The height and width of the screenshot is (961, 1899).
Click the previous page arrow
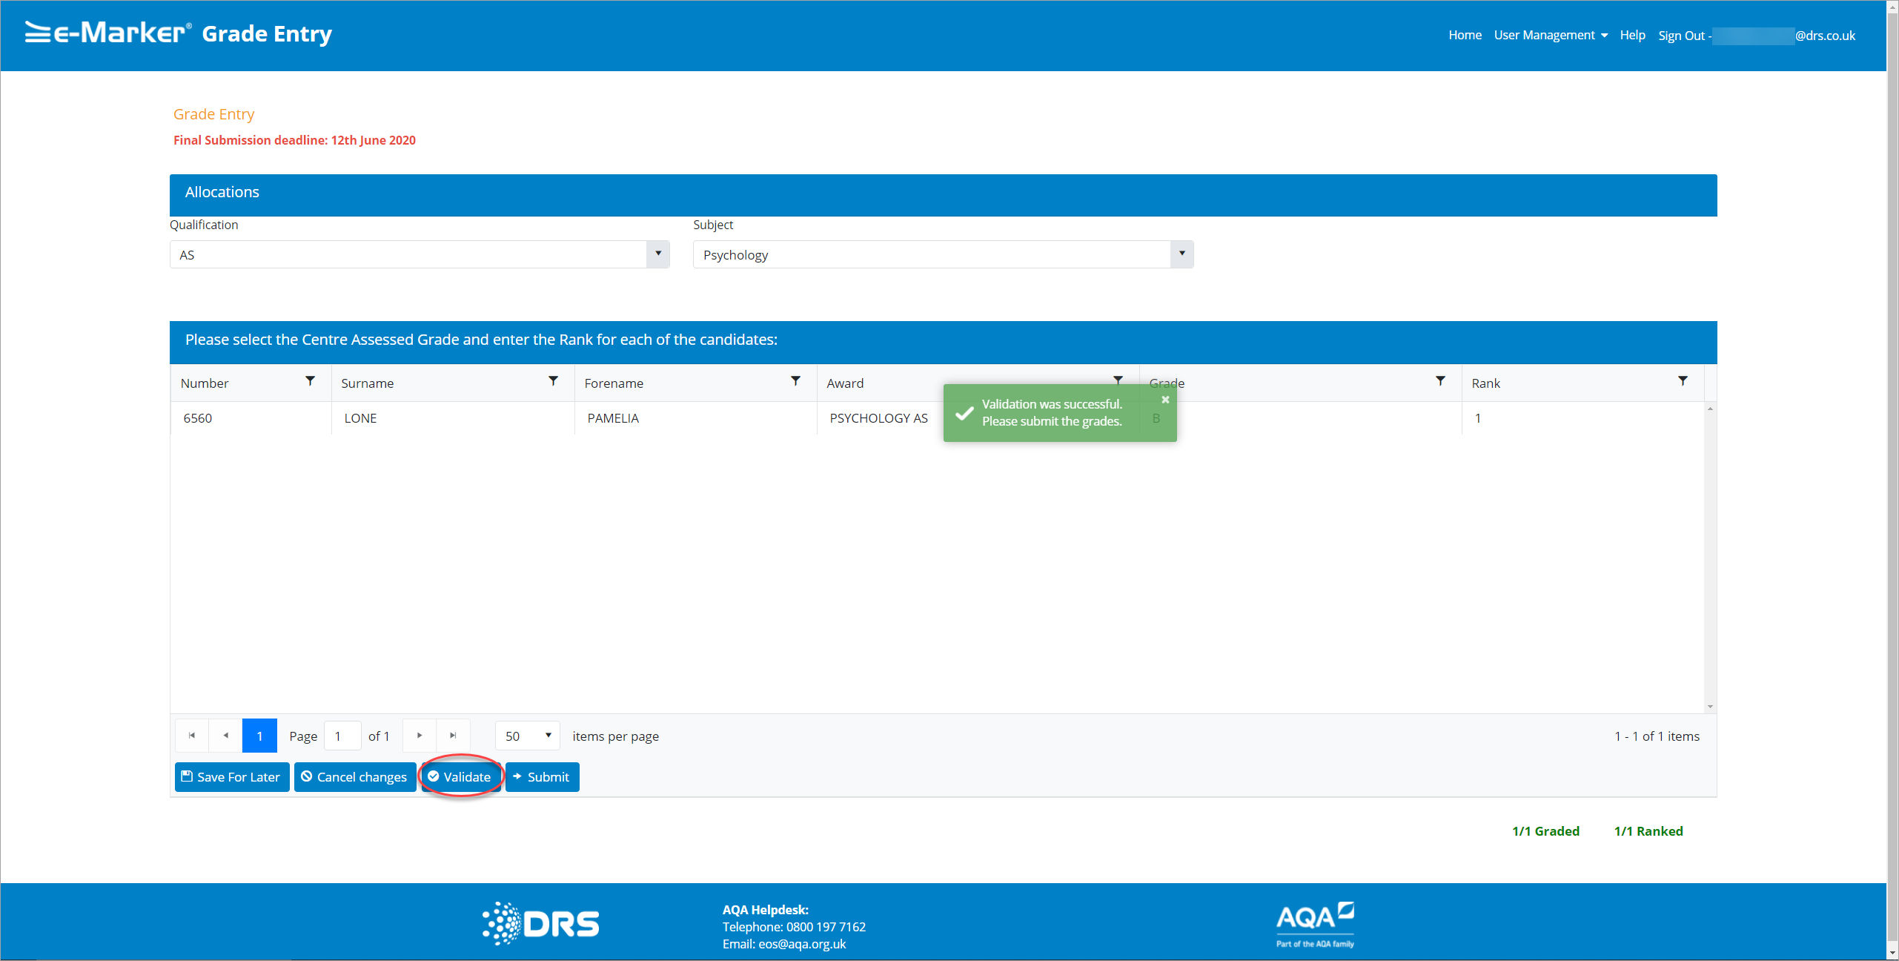225,736
